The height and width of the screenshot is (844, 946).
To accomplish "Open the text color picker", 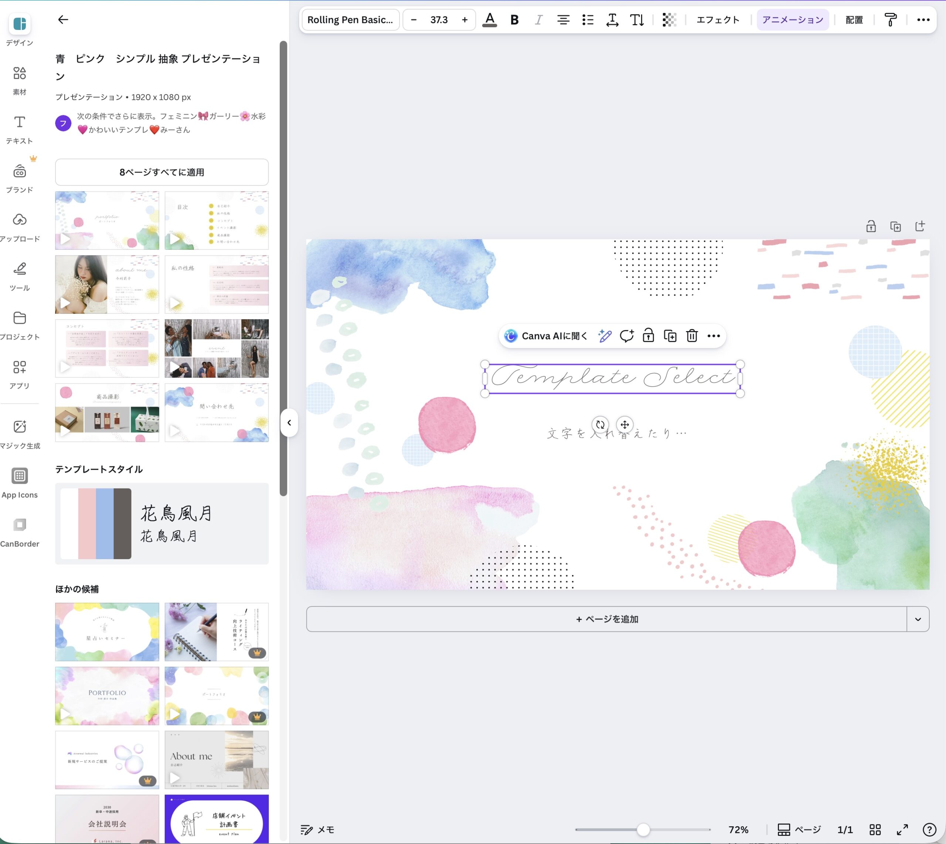I will pyautogui.click(x=490, y=20).
